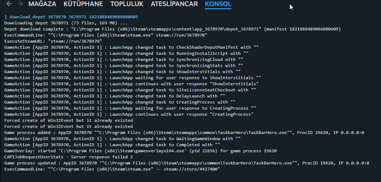Select the ExecuteSteamURL line
381x182 pixels.
[x=53, y=41]
